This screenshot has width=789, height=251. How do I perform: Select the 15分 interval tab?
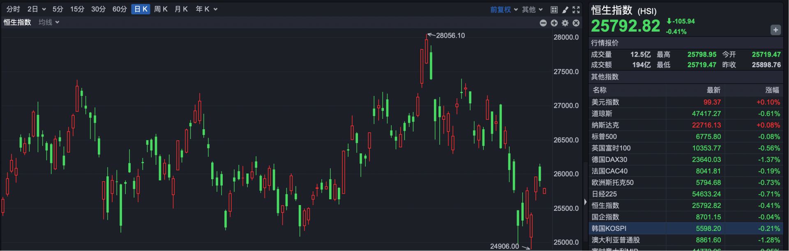(77, 9)
